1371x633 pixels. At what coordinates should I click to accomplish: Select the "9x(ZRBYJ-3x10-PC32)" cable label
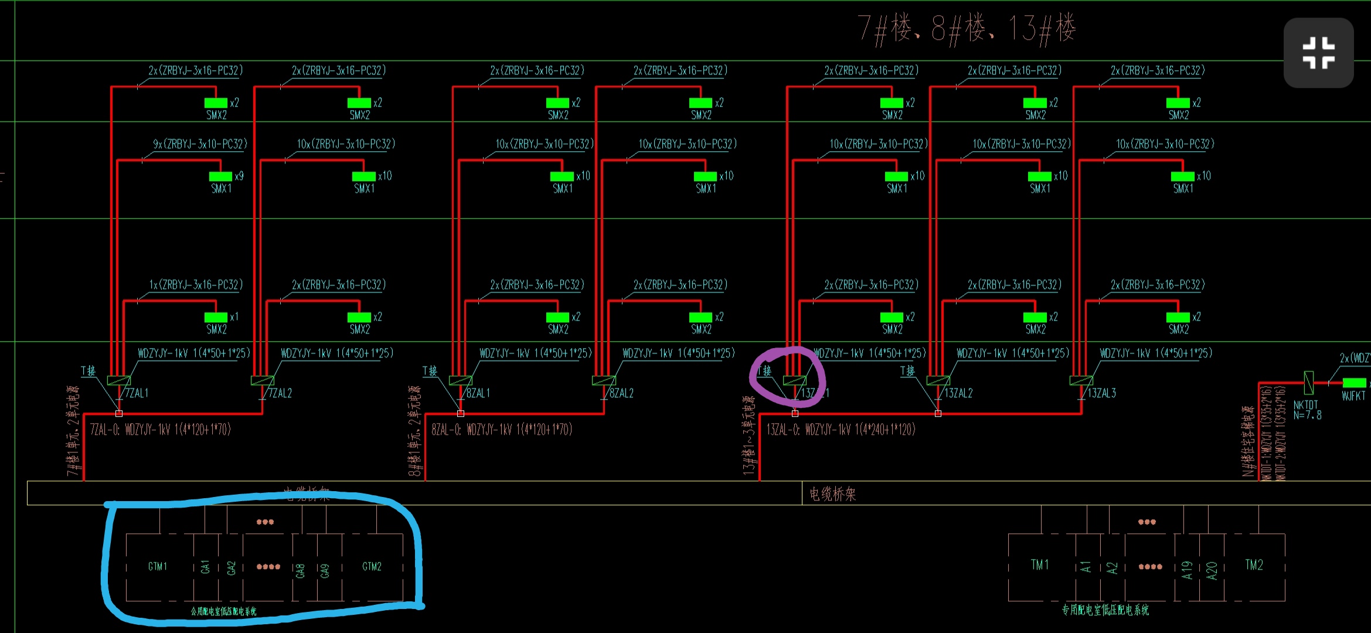click(200, 144)
